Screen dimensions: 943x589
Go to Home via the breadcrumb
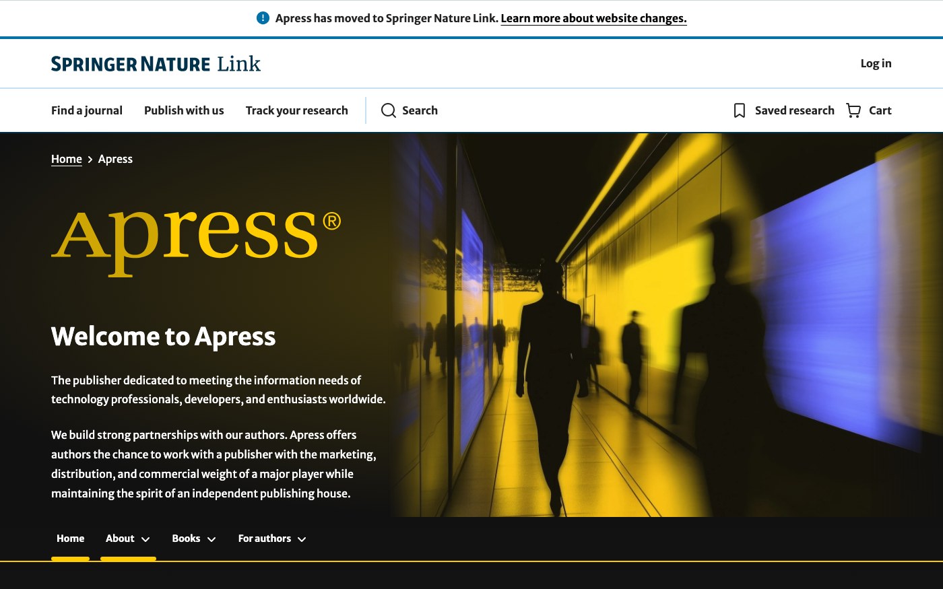(67, 159)
